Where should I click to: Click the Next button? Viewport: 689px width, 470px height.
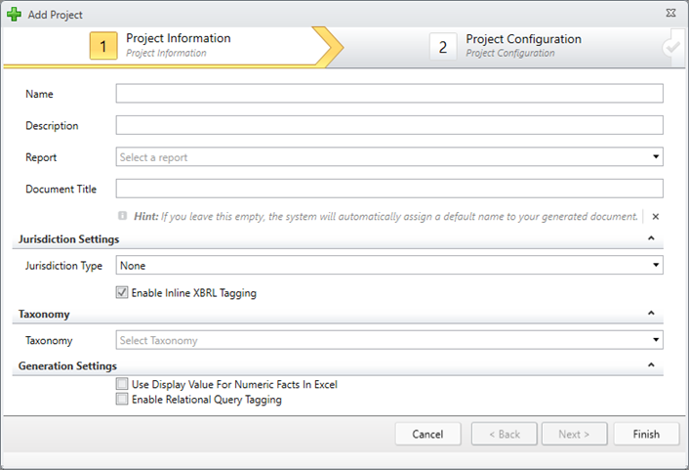(x=574, y=434)
